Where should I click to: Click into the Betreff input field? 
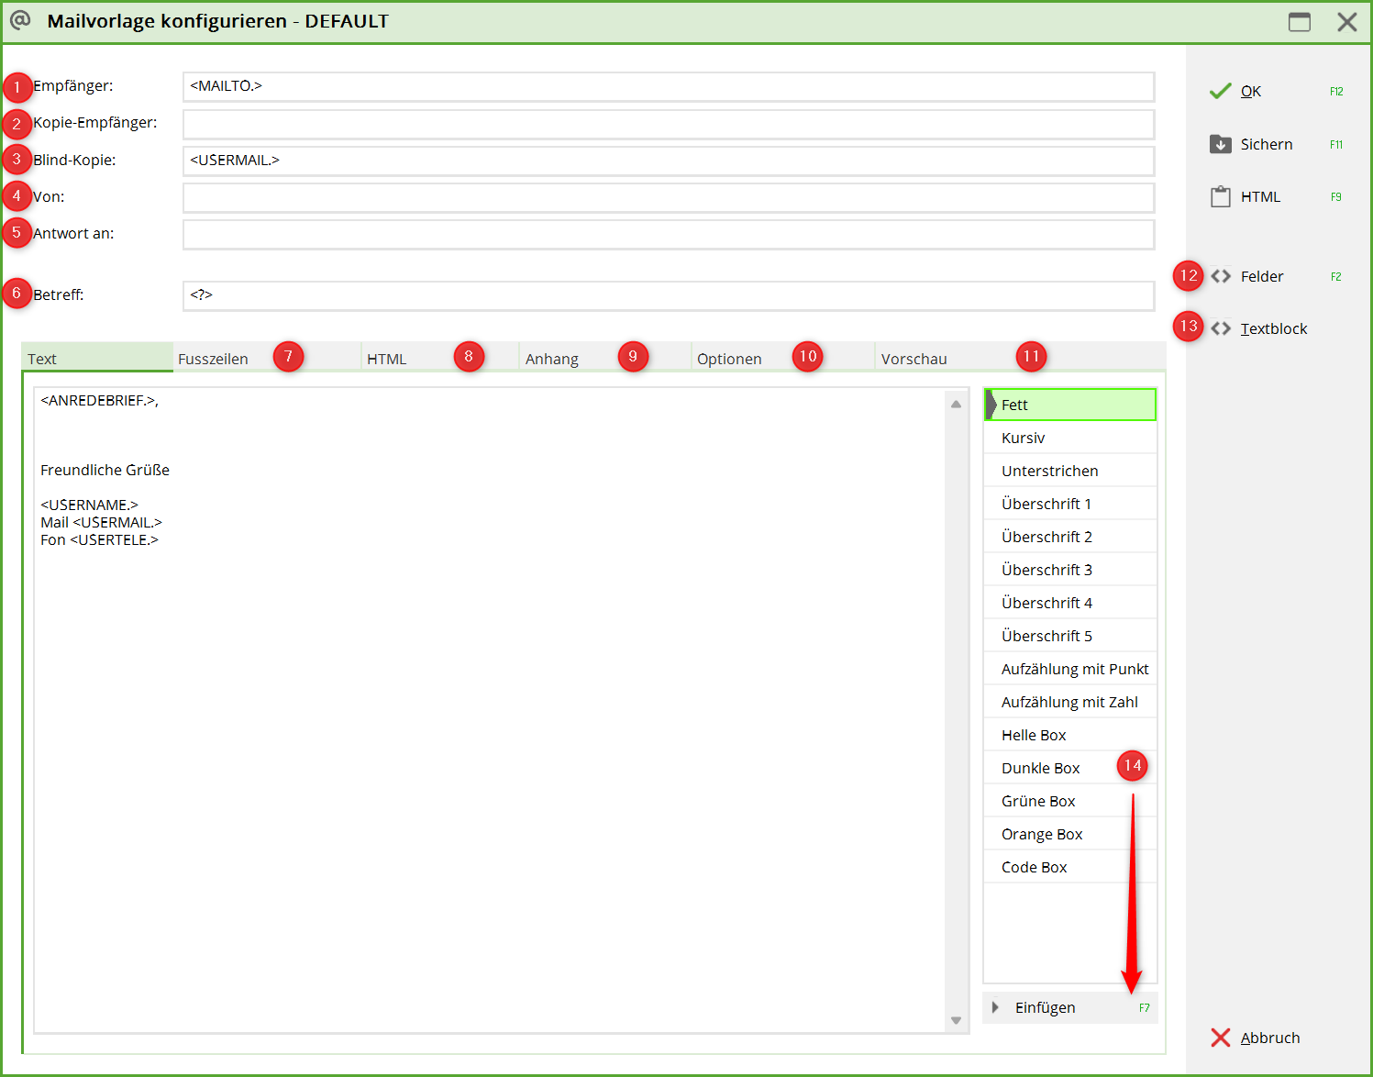pos(668,295)
